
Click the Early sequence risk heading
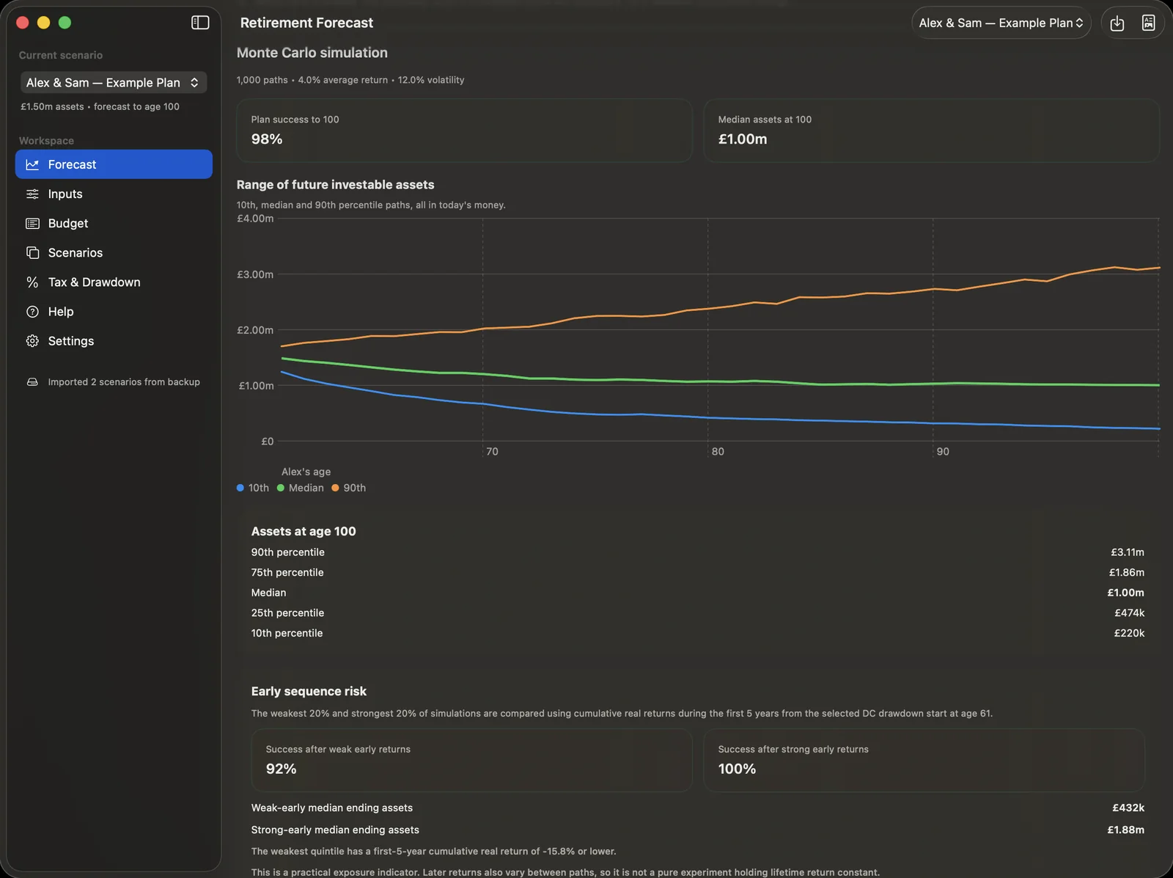tap(309, 691)
